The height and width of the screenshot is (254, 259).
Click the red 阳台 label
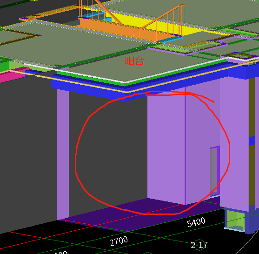coord(135,61)
